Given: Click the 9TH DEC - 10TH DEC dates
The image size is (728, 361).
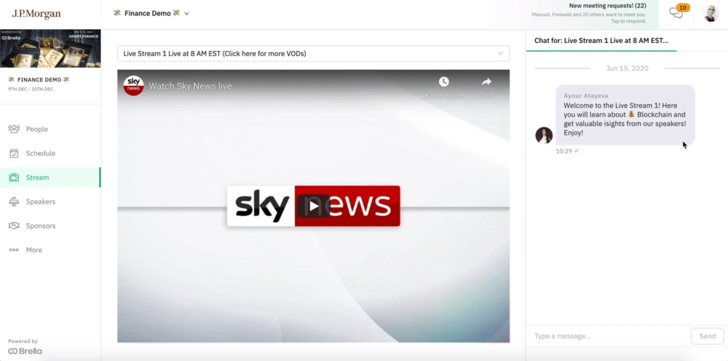Looking at the screenshot, I should [x=31, y=89].
